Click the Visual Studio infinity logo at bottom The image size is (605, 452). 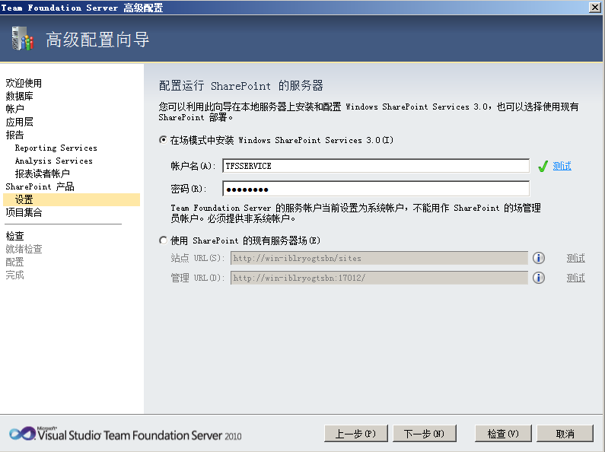click(x=22, y=434)
